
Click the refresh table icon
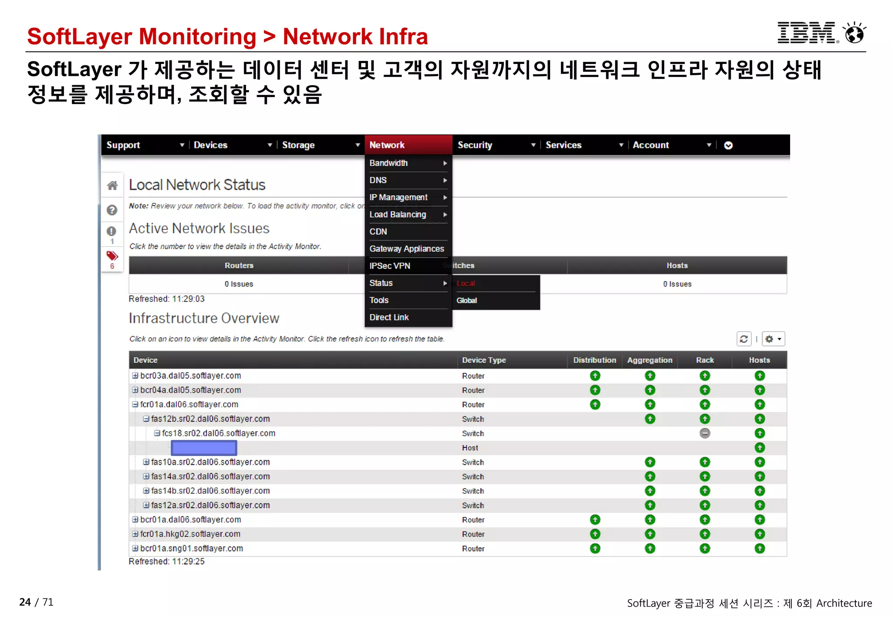point(743,339)
